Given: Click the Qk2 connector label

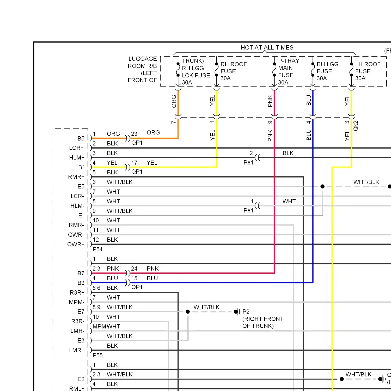Looking at the screenshot, I should (x=356, y=126).
